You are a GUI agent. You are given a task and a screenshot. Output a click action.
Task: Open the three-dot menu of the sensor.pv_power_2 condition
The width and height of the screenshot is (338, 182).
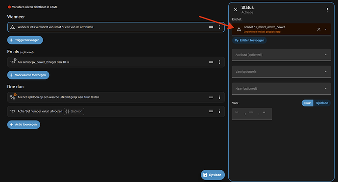[x=219, y=62]
